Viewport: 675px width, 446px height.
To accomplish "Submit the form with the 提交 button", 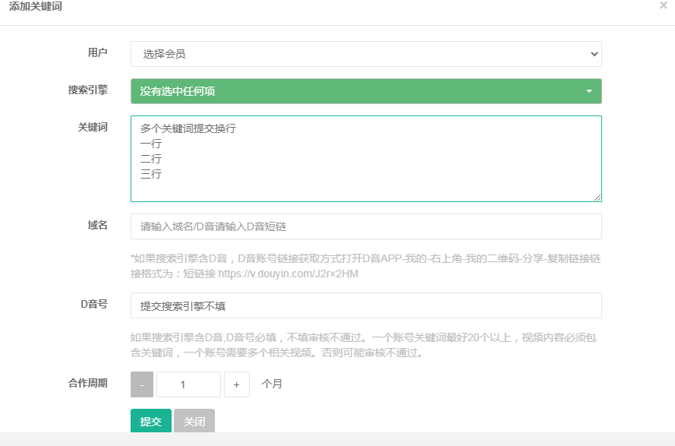I will [150, 421].
